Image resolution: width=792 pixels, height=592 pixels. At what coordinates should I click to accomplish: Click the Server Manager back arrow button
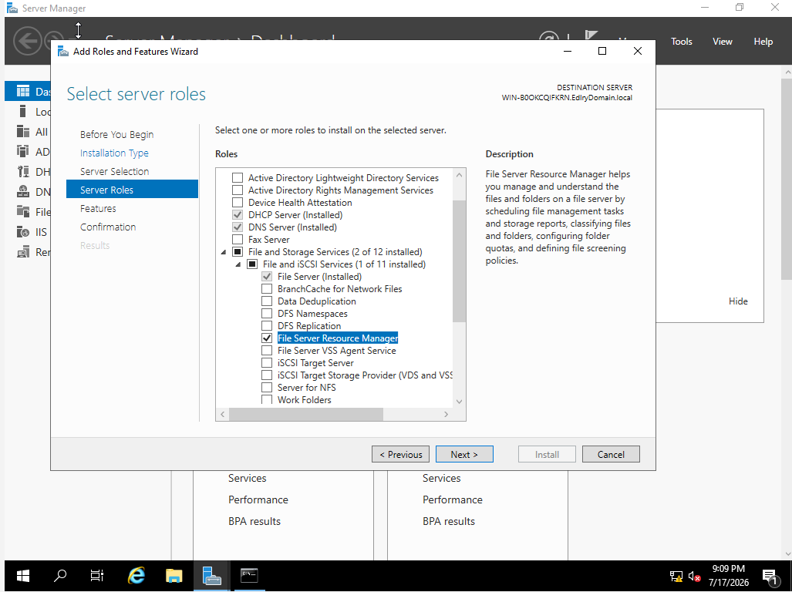pos(27,41)
